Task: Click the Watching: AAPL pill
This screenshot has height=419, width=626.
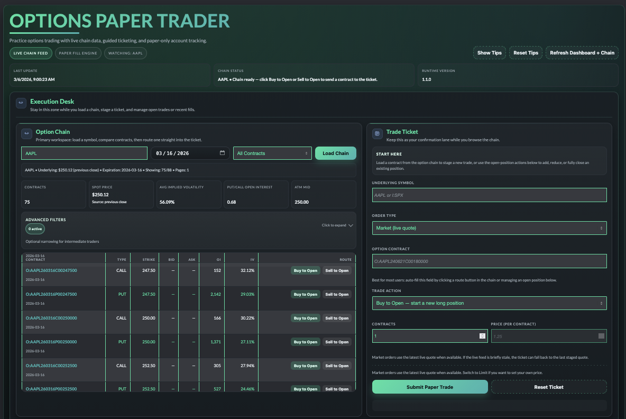Action: [x=125, y=53]
